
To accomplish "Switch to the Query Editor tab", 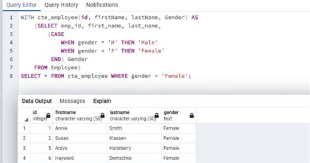I will [x=21, y=5].
